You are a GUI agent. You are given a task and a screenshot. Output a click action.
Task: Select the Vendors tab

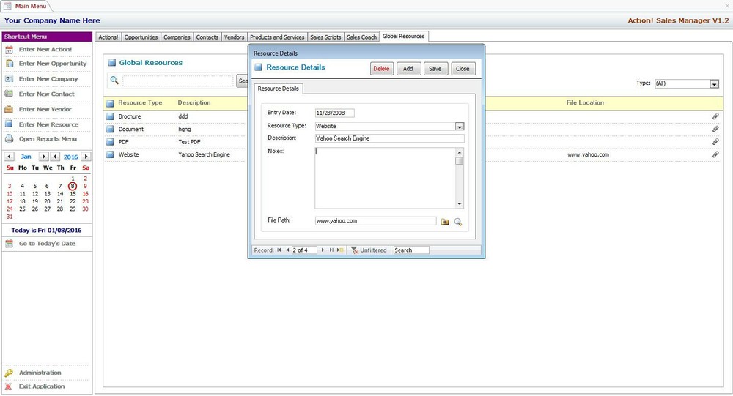pyautogui.click(x=234, y=37)
